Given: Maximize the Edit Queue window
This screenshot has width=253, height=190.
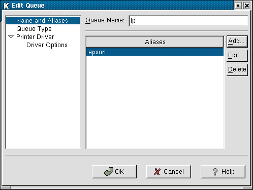Looking at the screenshot, I should 238,6.
